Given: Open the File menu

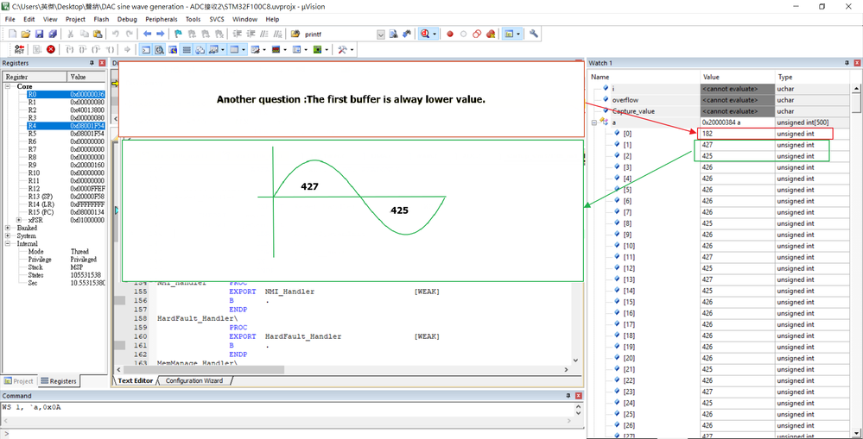Looking at the screenshot, I should click(10, 19).
